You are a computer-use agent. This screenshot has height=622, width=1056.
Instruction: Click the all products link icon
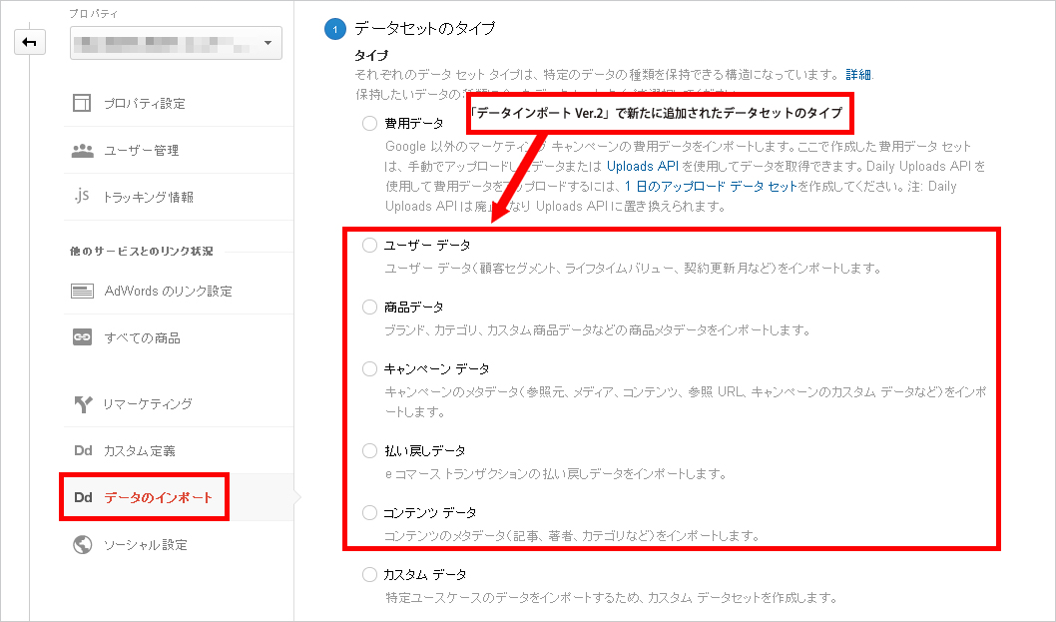coord(83,337)
